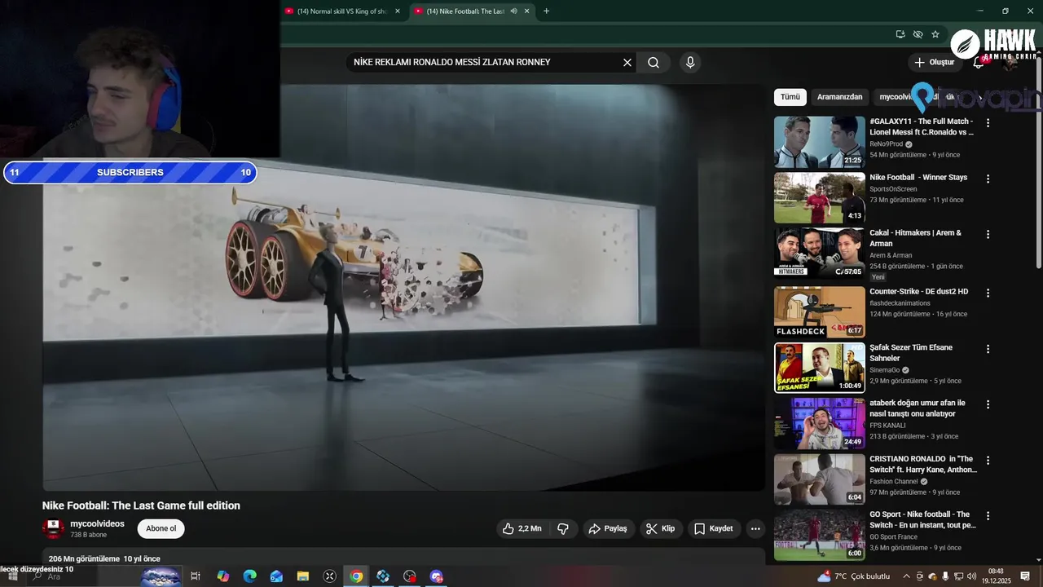Screen dimensions: 1043x587
Task: Launch Microsoft Edge from taskbar
Action: pos(250,576)
